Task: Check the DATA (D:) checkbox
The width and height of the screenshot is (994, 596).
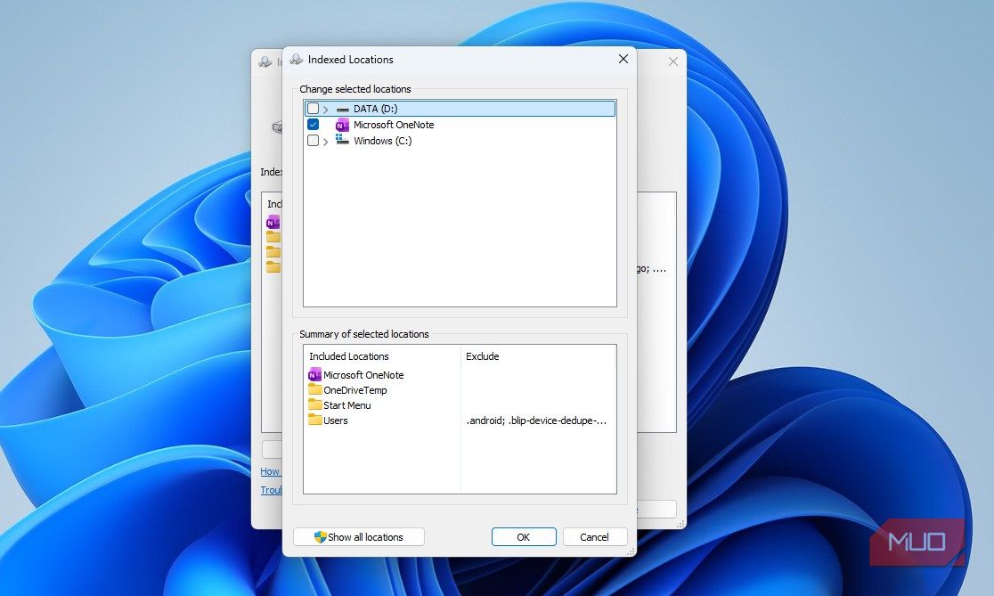Action: point(314,109)
